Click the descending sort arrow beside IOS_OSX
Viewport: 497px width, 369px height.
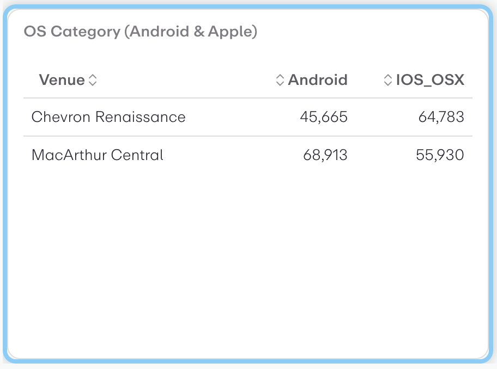click(388, 83)
